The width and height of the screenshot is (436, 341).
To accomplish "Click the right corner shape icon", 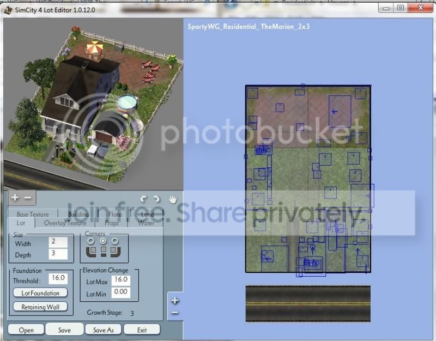I will 115,252.
